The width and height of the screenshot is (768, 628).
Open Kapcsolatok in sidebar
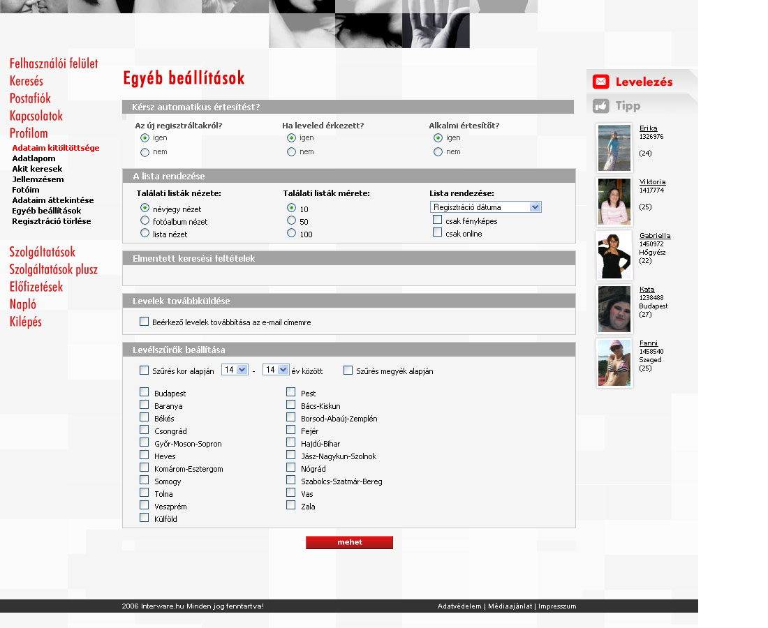(36, 116)
